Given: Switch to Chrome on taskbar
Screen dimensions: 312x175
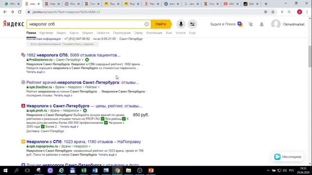Looking at the screenshot, I should click(x=117, y=171).
